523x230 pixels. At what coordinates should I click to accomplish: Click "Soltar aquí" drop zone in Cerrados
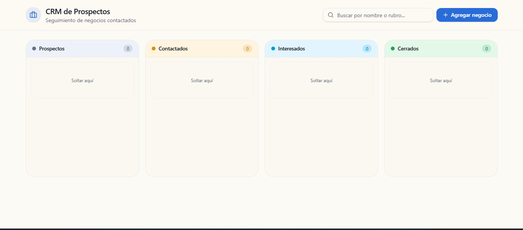pyautogui.click(x=441, y=80)
